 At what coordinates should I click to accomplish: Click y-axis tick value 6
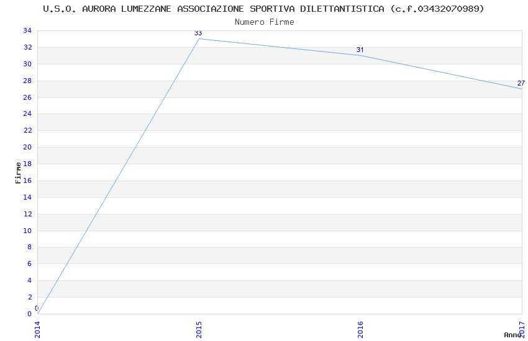click(30, 263)
